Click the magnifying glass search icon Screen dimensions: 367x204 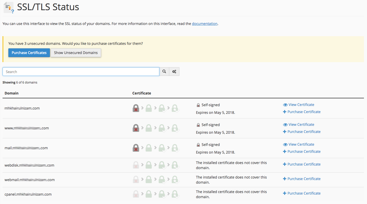tap(164, 72)
